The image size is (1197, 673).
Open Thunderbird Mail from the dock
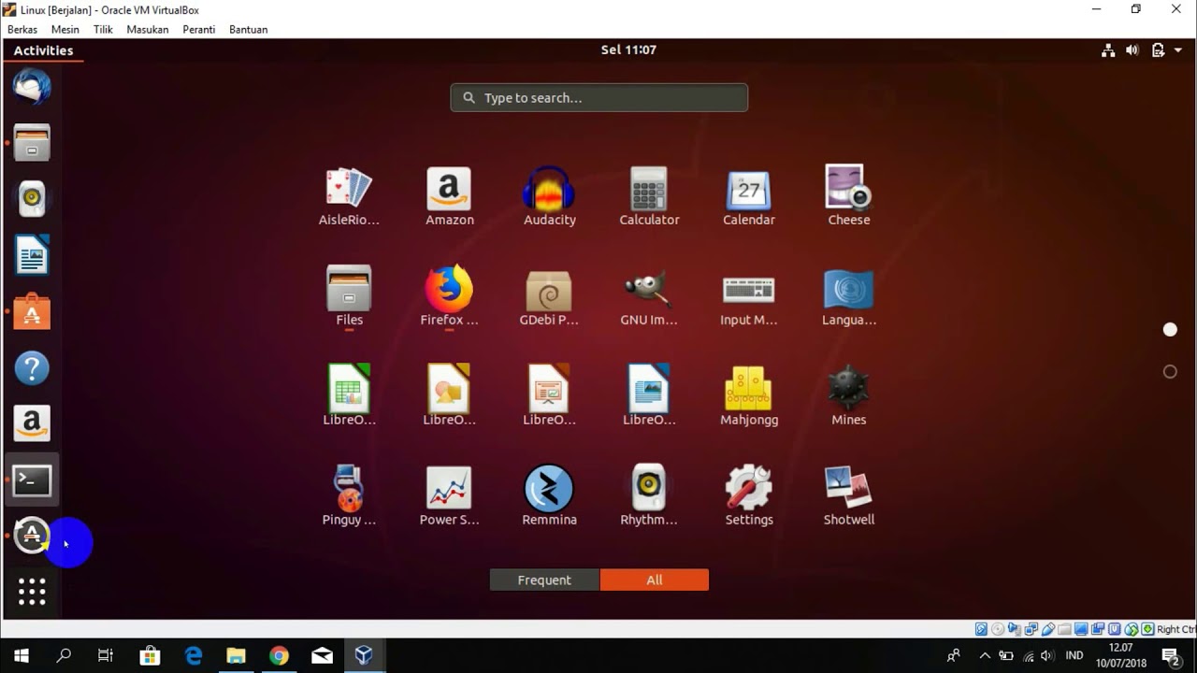point(32,87)
